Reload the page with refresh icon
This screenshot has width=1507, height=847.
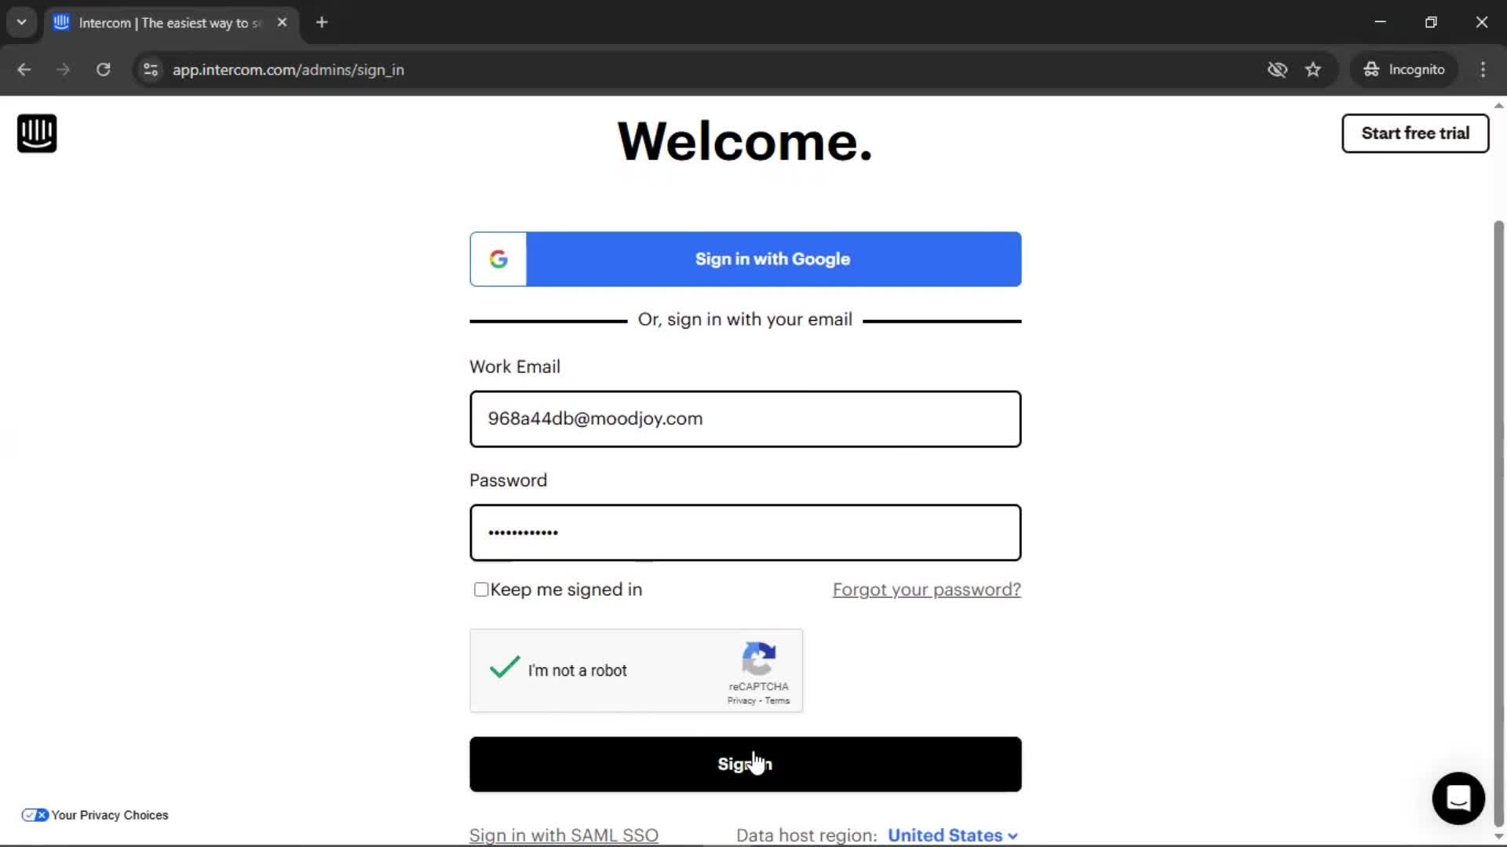coord(103,69)
